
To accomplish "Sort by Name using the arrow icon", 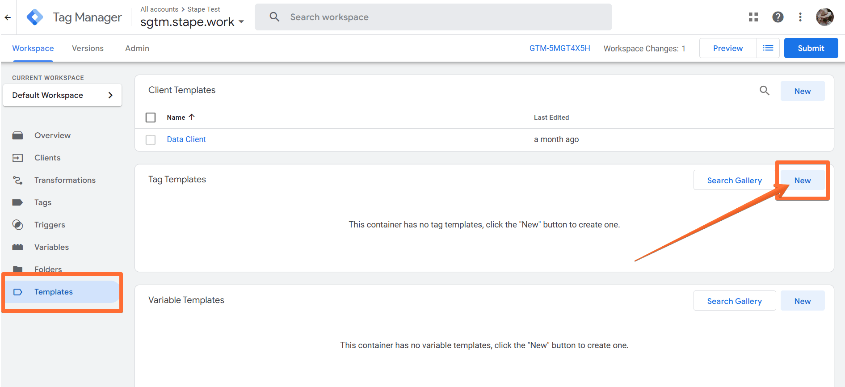I will pos(192,117).
